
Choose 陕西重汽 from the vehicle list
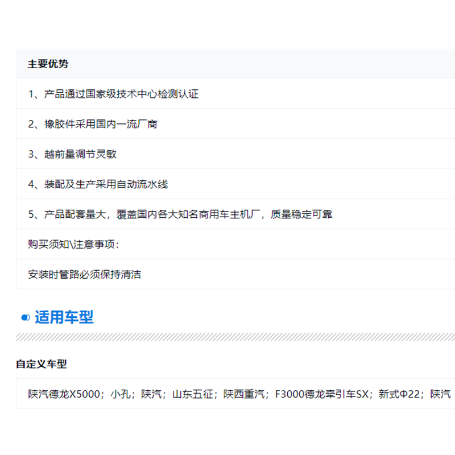pos(245,394)
